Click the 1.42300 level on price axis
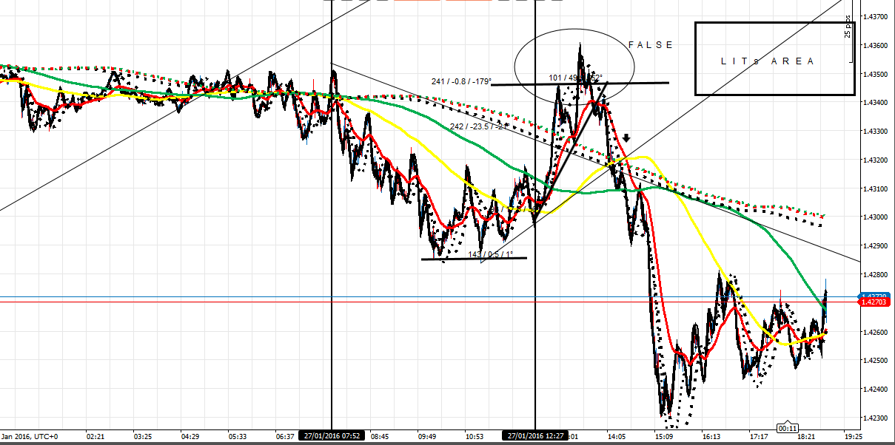 875,418
